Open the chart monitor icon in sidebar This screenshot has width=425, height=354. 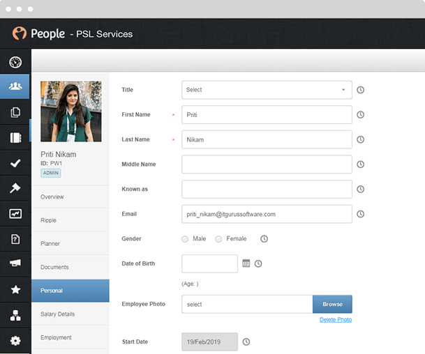click(15, 214)
